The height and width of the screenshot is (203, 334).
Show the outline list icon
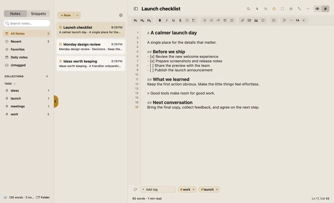coord(265,9)
